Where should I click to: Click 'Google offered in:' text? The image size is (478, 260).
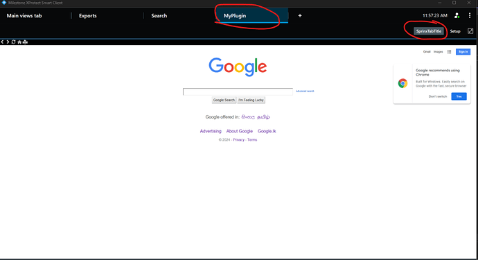222,117
